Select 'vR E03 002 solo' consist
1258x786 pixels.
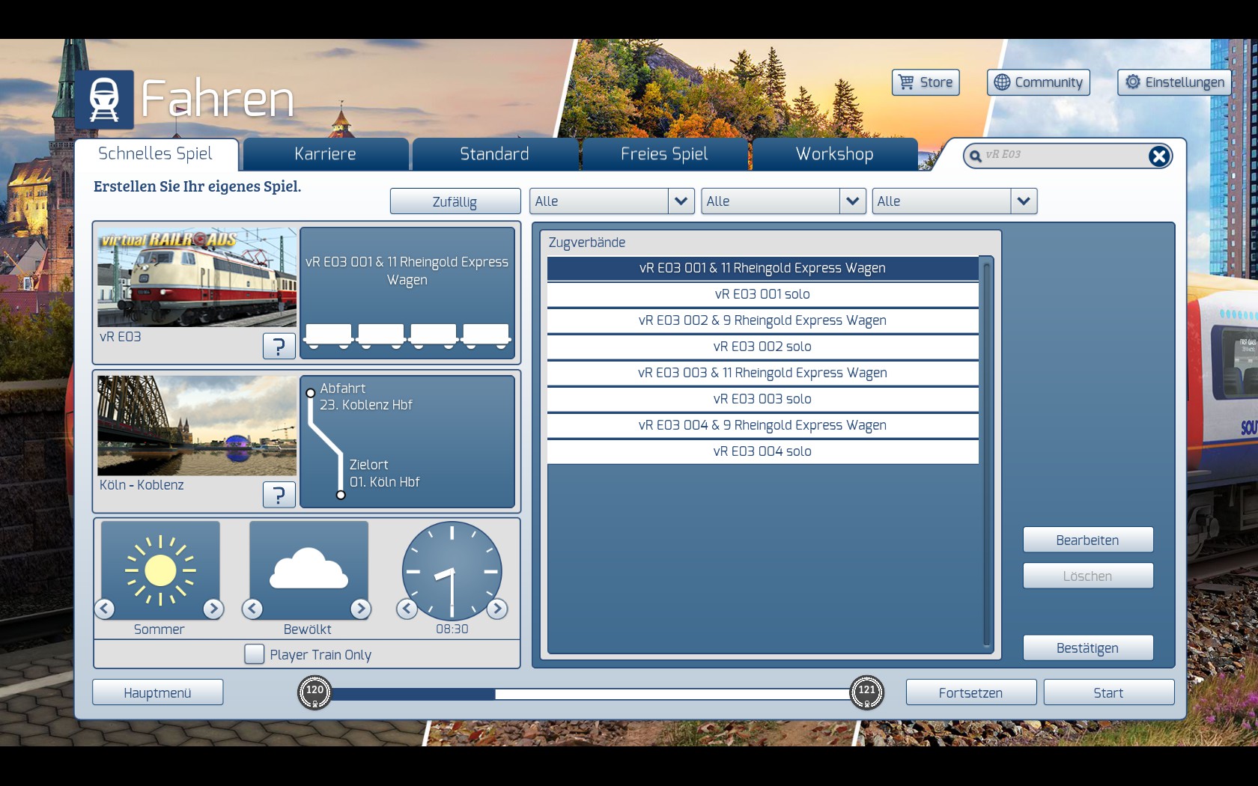[763, 347]
